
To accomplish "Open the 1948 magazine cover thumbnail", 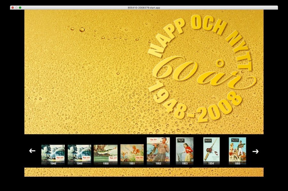I will coord(53,155).
